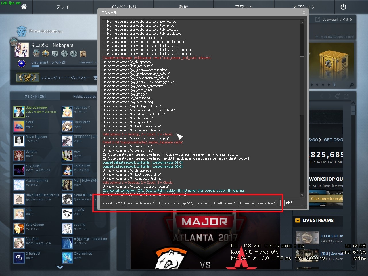Select friend clouD
This screenshot has width=368, height=276.
coord(35,126)
